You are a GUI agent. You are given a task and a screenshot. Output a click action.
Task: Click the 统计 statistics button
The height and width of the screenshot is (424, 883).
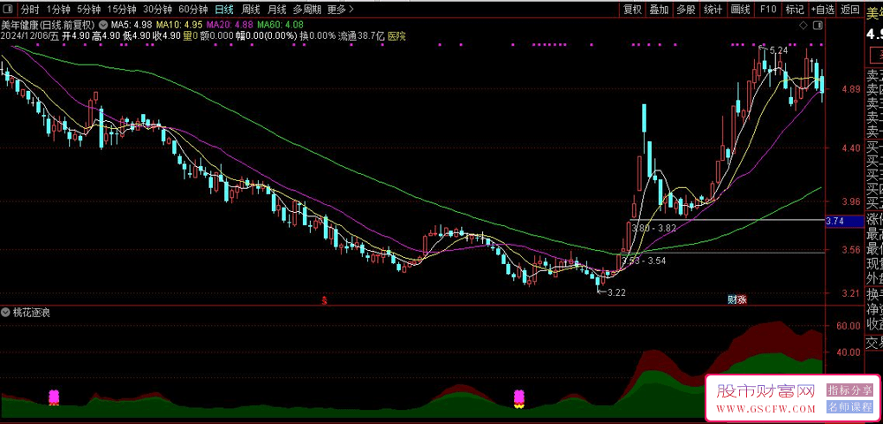tap(713, 9)
